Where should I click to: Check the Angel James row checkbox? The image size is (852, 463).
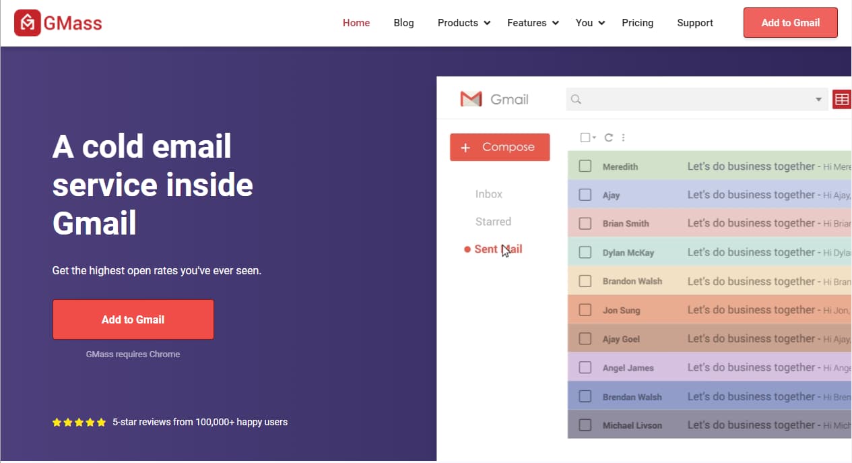click(x=585, y=367)
